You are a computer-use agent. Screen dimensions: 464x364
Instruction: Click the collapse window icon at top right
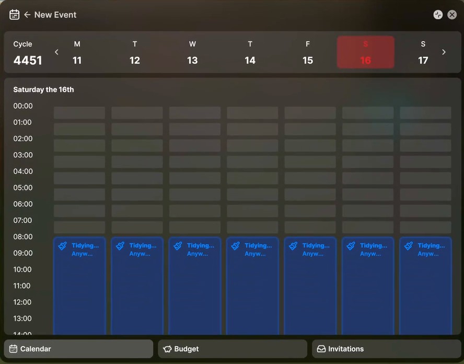(x=438, y=15)
